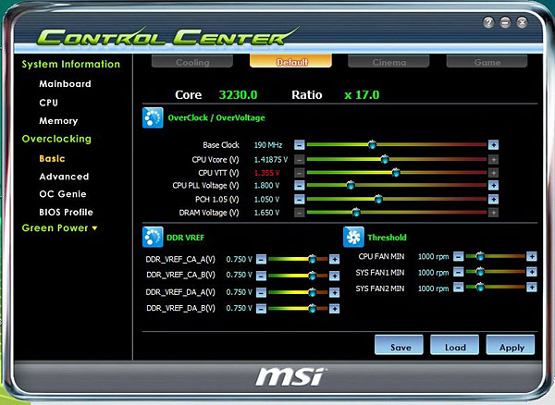555x405 pixels.
Task: Decrease Base Clock with minus button
Action: point(299,144)
